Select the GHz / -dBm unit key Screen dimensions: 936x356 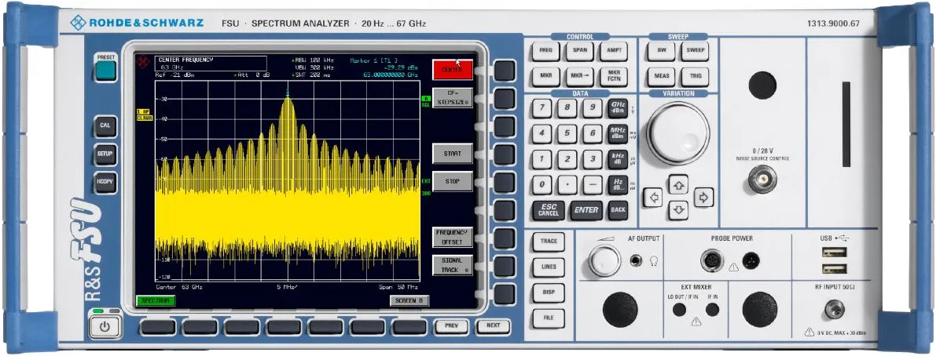[x=618, y=108]
